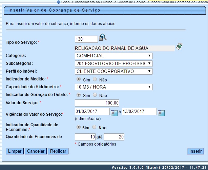Click the help icon beside Gsan breadcrumb
Screen dimensions: 208x170
[x=59, y=2]
